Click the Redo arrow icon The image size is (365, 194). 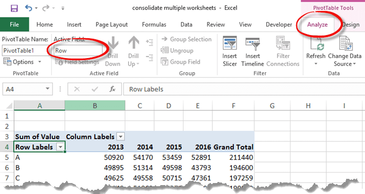coord(46,8)
